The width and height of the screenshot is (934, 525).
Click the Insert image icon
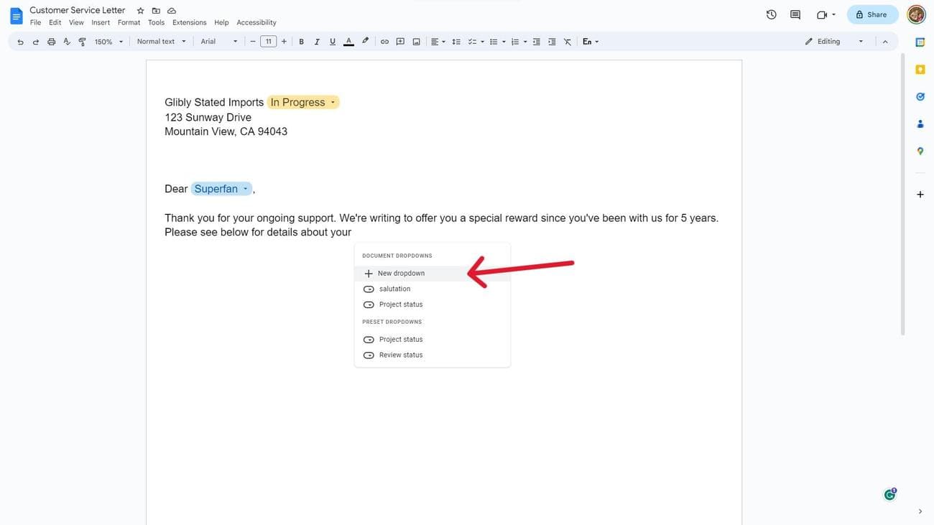click(416, 42)
